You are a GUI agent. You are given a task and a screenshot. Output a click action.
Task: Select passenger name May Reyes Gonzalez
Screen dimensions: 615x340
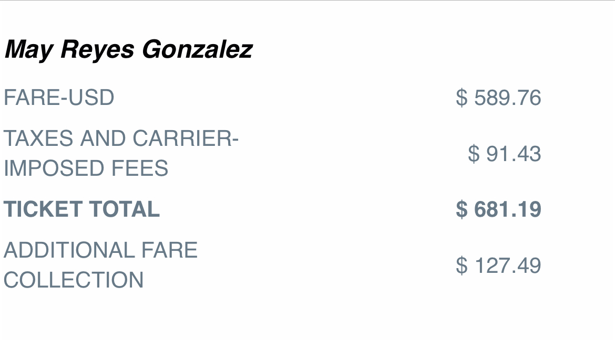pos(128,50)
